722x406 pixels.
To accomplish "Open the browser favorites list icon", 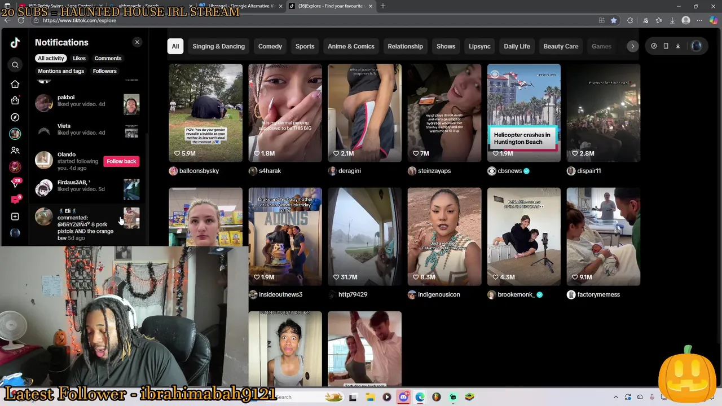I will point(658,20).
